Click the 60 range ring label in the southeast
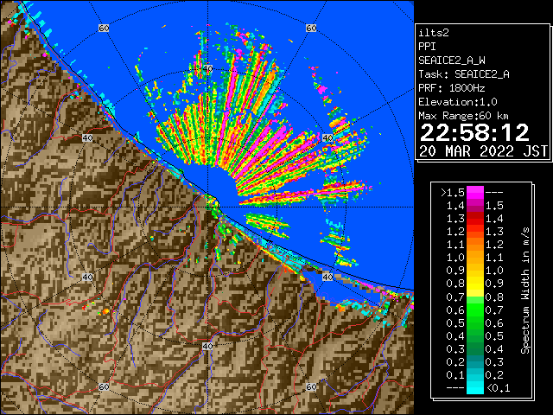This screenshot has width=553, height=415. pyautogui.click(x=311, y=386)
